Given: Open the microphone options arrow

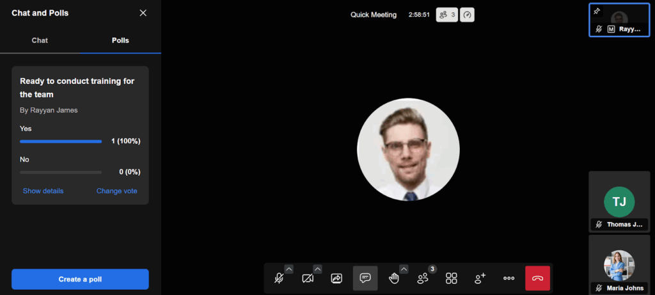Looking at the screenshot, I should click(288, 269).
